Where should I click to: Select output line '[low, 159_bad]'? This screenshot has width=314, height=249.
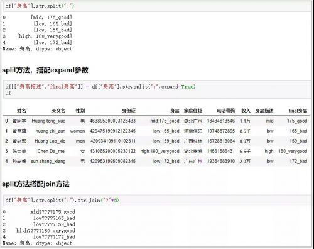click(53, 30)
